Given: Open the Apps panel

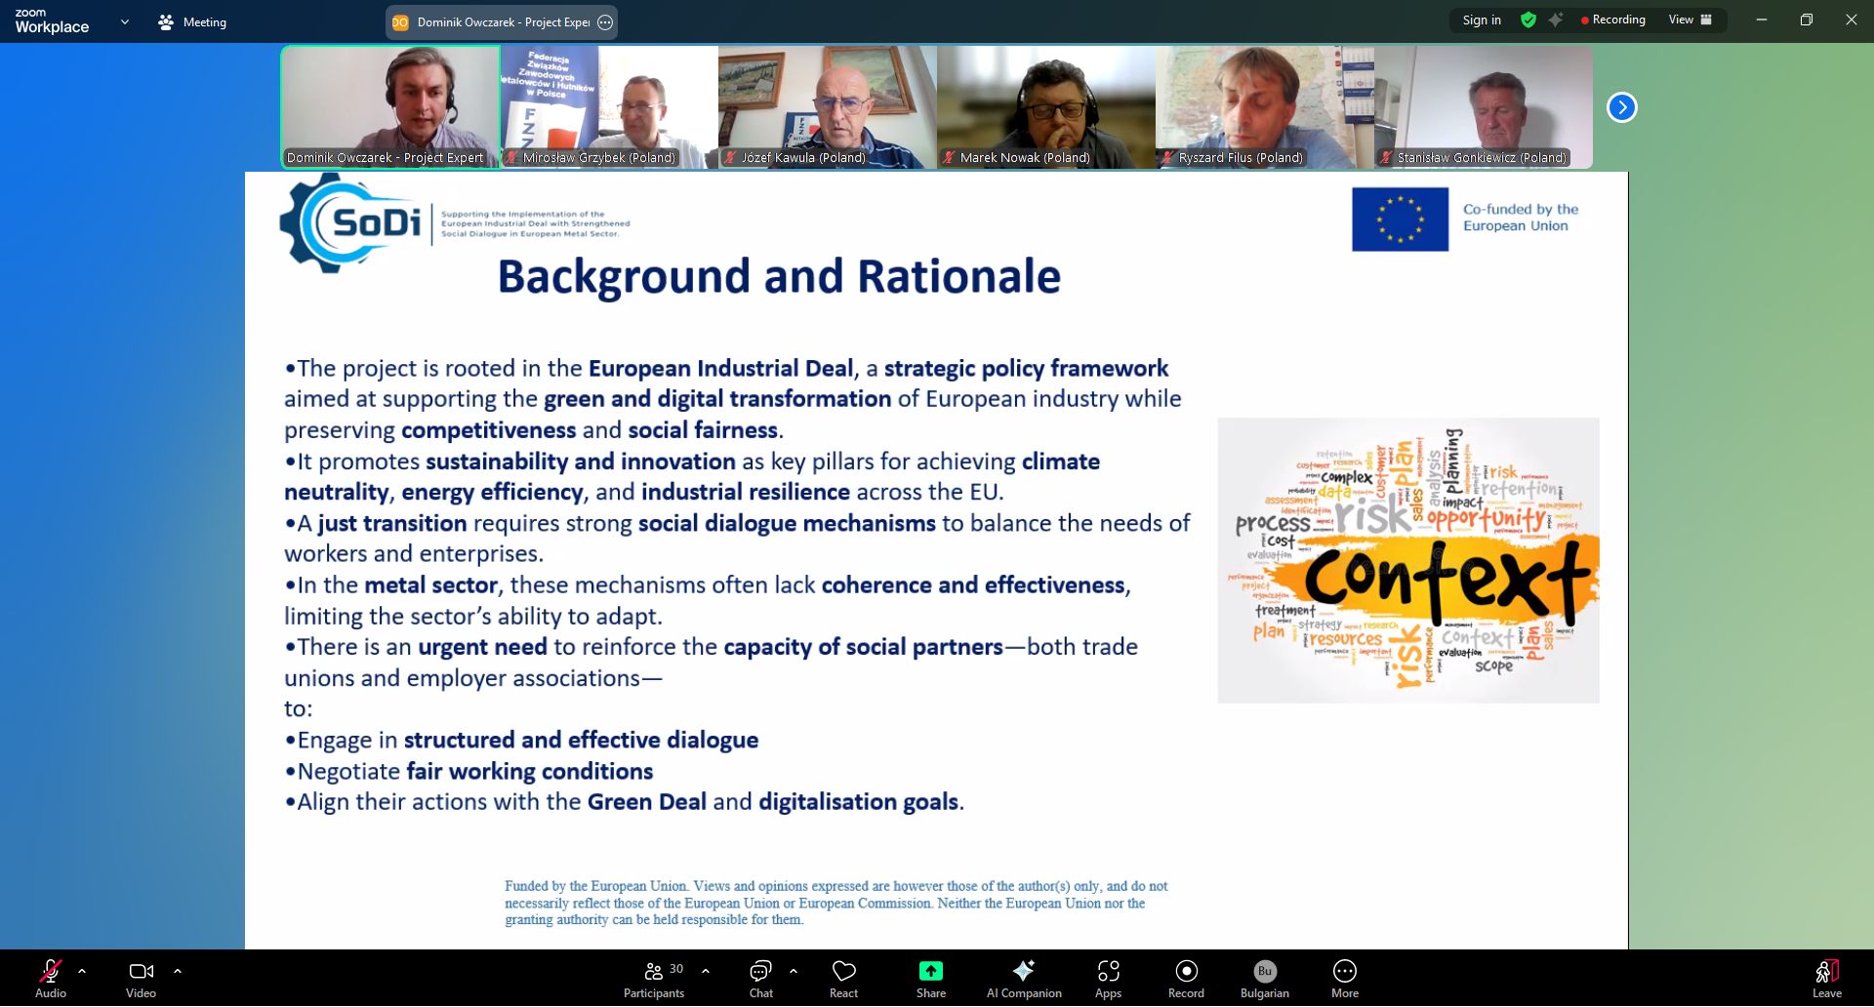Looking at the screenshot, I should [x=1108, y=979].
